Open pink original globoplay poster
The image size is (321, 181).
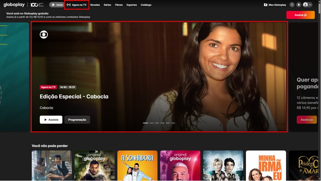[180, 166]
